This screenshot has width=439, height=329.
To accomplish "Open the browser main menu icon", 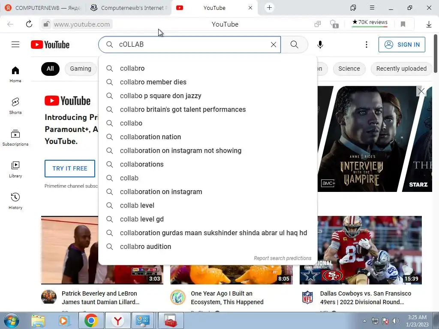I will 372,8.
